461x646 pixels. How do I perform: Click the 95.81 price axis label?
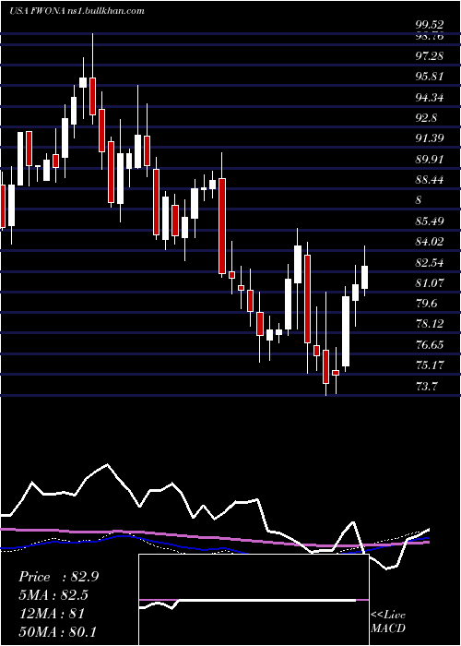pyautogui.click(x=430, y=77)
